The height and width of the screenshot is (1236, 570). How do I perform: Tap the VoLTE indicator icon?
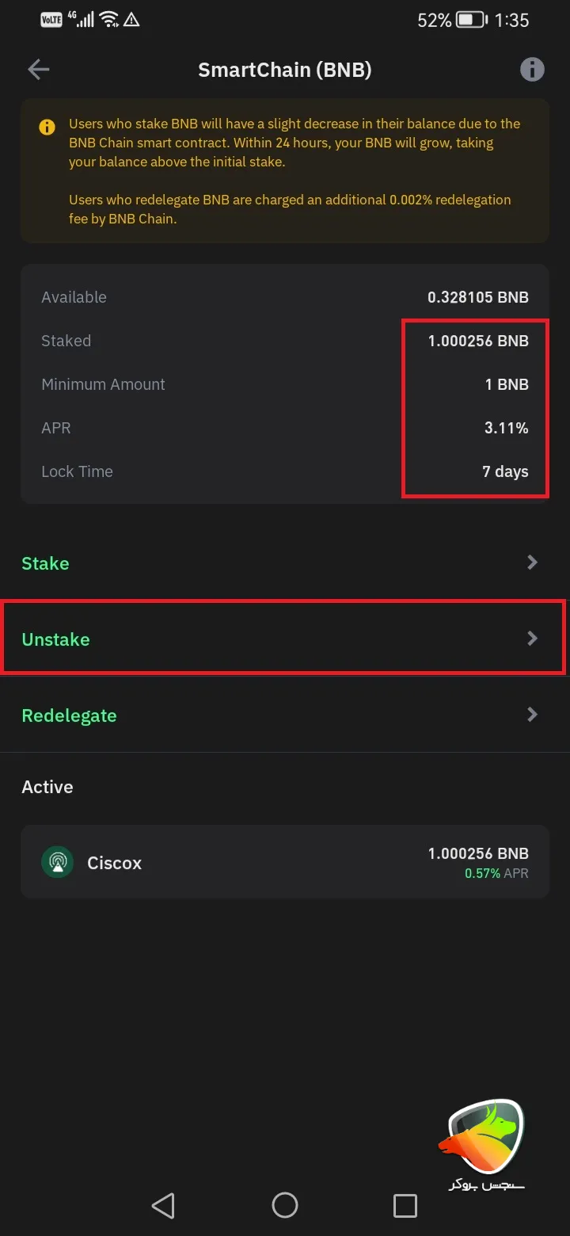pos(51,19)
